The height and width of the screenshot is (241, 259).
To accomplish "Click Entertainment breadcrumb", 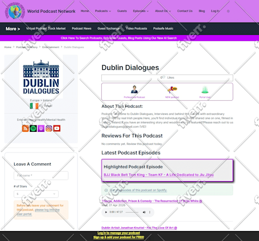I will pyautogui.click(x=51, y=47).
